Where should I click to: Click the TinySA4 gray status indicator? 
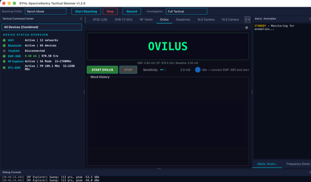tap(4, 51)
